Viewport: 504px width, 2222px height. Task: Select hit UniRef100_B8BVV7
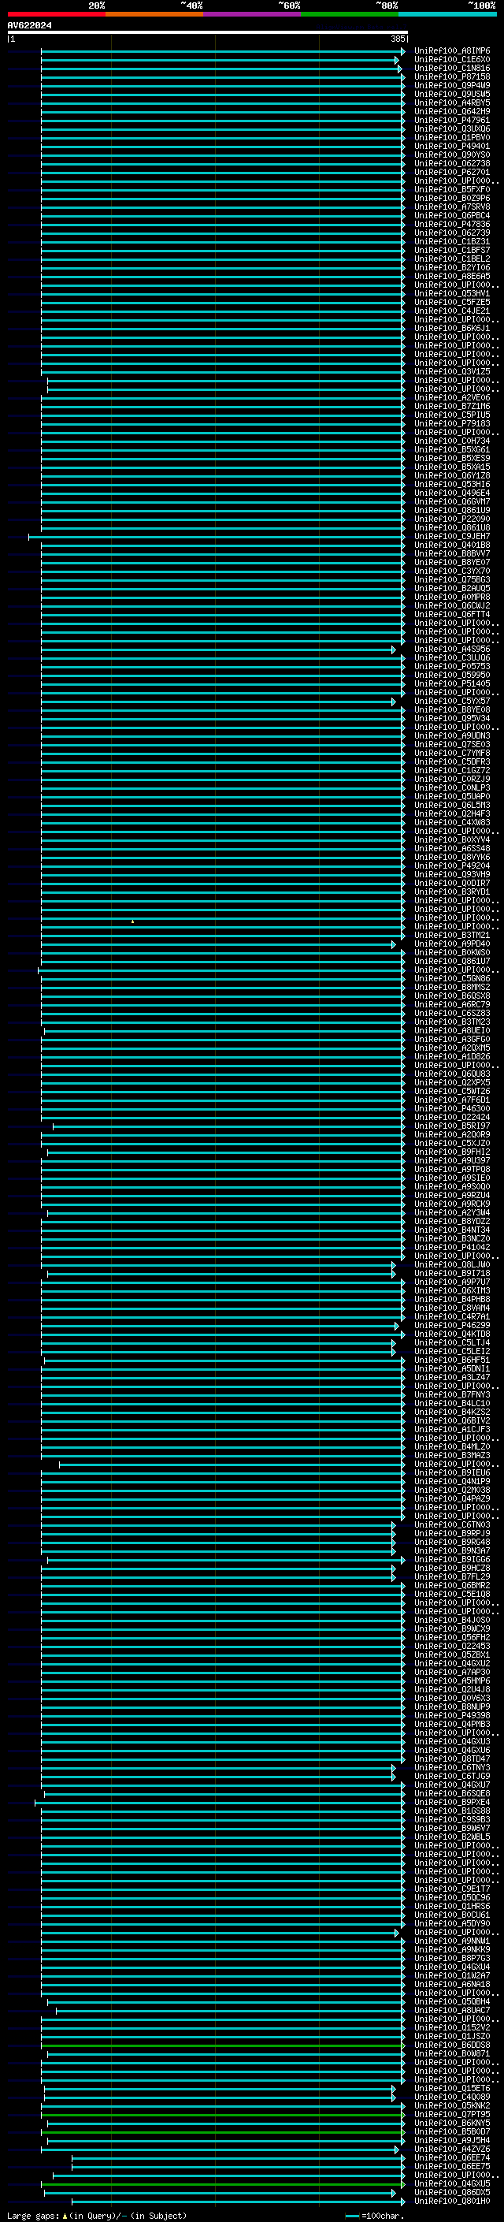451,554
